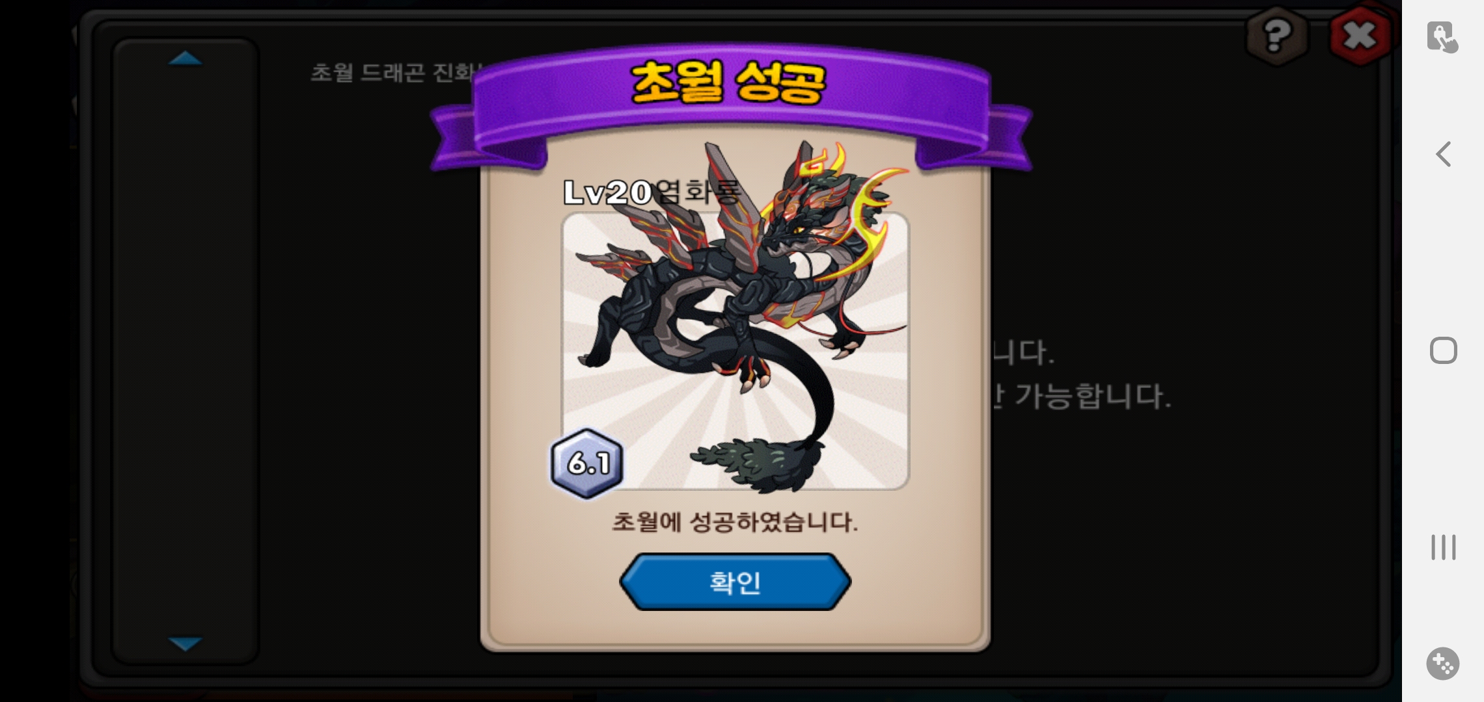Tap the down arrow in left panel
This screenshot has width=1484, height=702.
[x=185, y=643]
